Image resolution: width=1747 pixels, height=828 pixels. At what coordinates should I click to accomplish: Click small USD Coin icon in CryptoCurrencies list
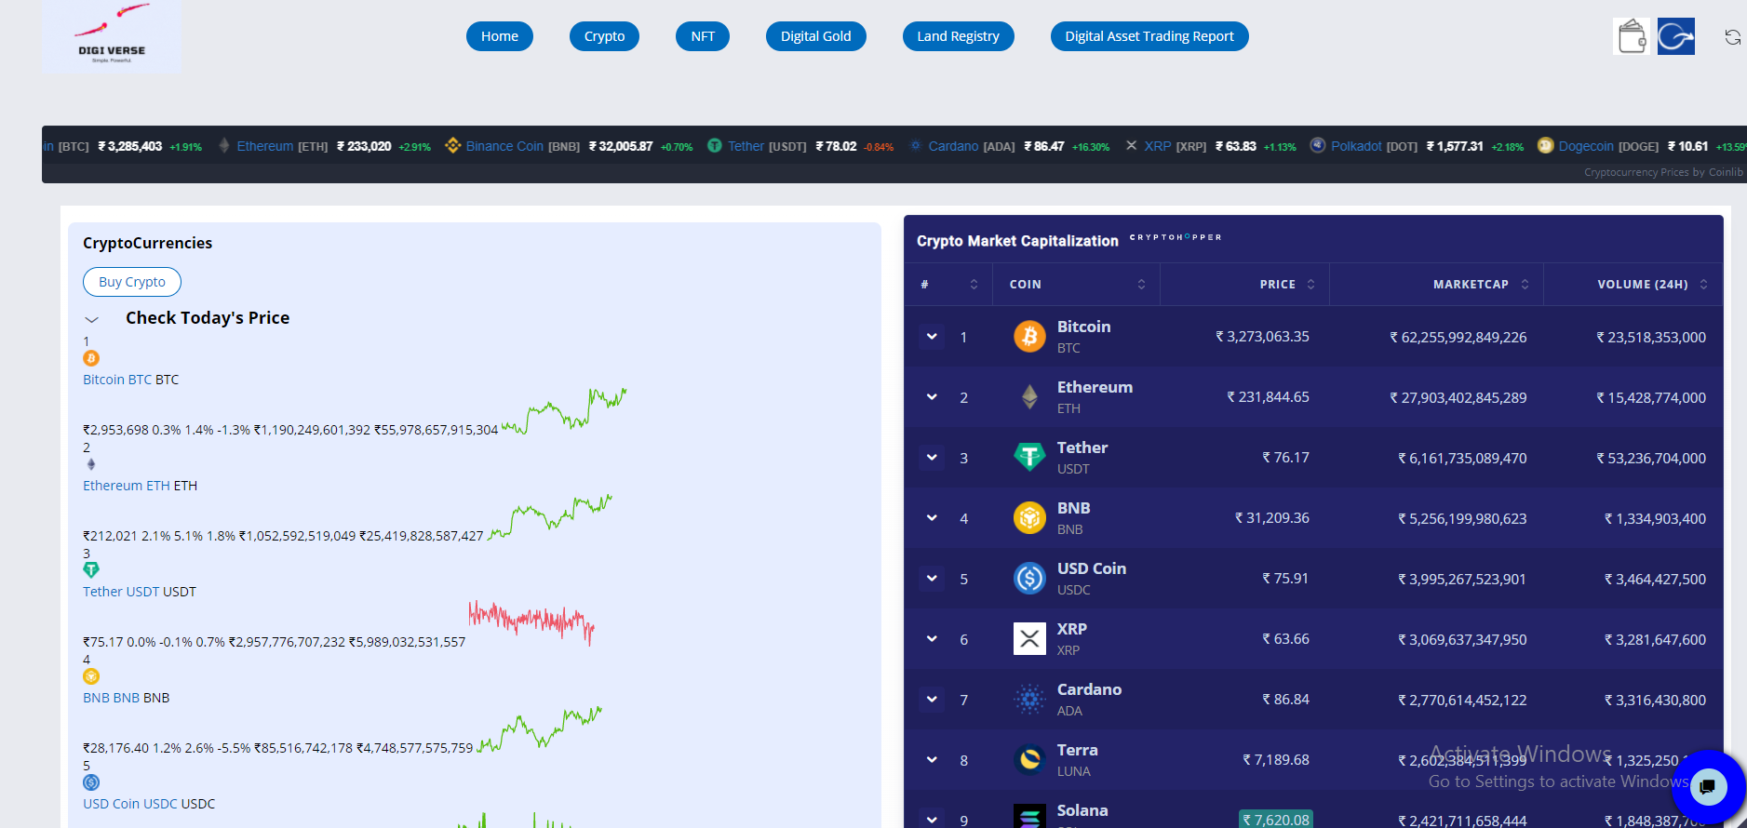click(91, 782)
